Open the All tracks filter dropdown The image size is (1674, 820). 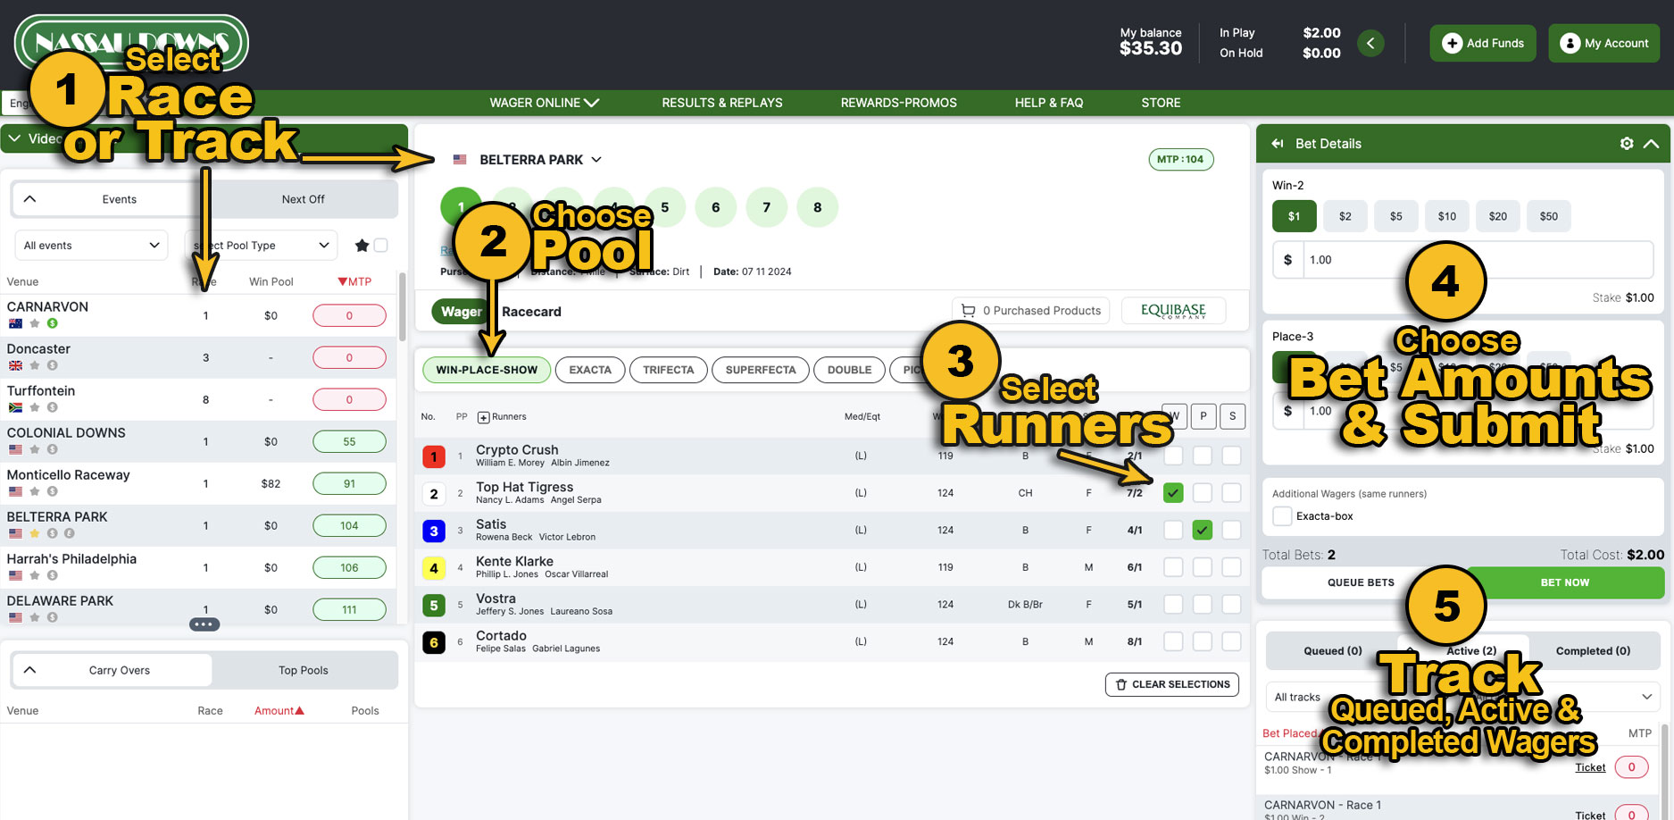click(1462, 697)
